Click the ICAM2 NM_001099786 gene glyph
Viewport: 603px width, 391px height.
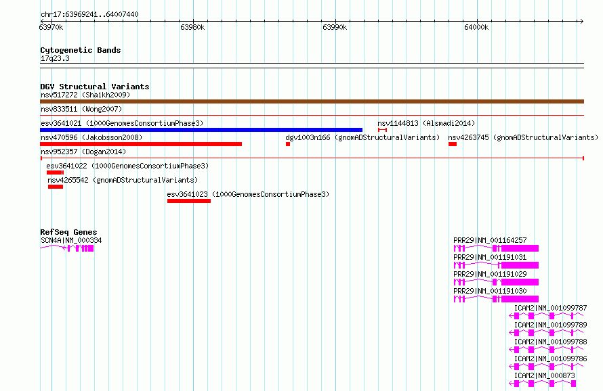pos(546,367)
